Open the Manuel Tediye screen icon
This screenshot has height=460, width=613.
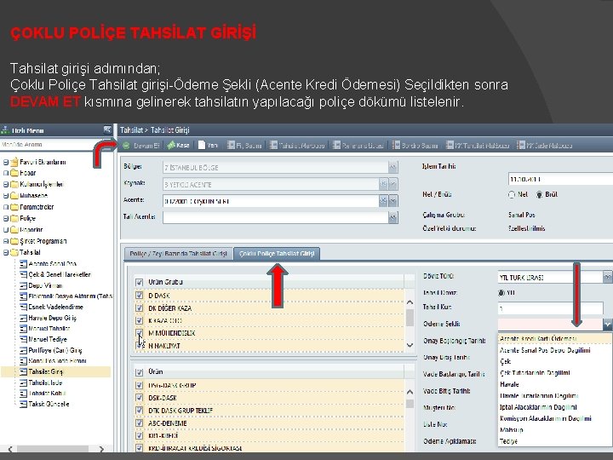[24, 339]
